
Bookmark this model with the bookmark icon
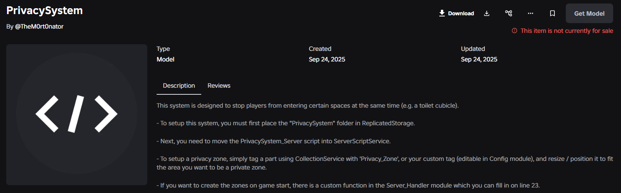(552, 13)
